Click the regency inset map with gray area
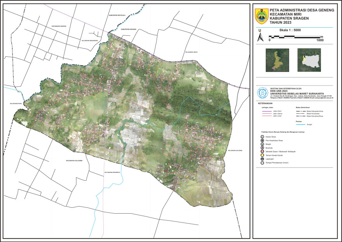This screenshot has width=342, height=242. [309, 59]
